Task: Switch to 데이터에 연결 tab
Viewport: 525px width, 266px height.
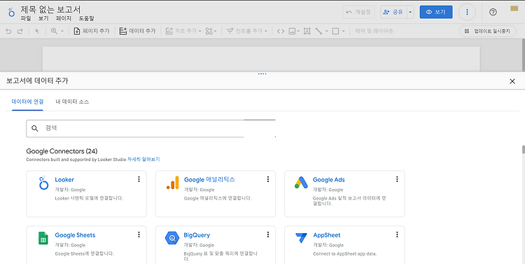Action: click(x=27, y=101)
